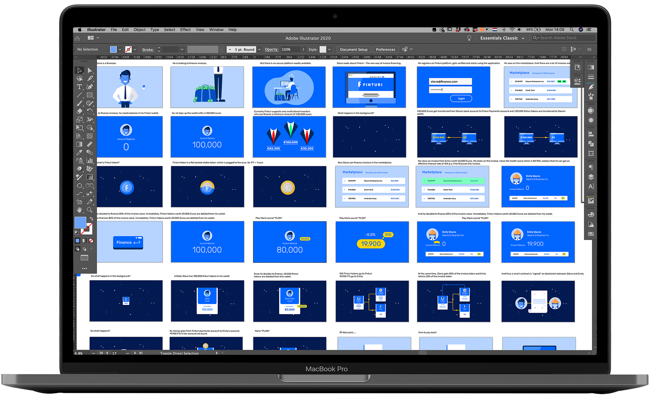
Task: Click the lightbulb Discover icon
Action: point(469,38)
